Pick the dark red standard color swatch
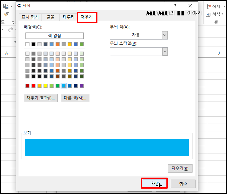This screenshot has width=227, height=194. (27, 86)
